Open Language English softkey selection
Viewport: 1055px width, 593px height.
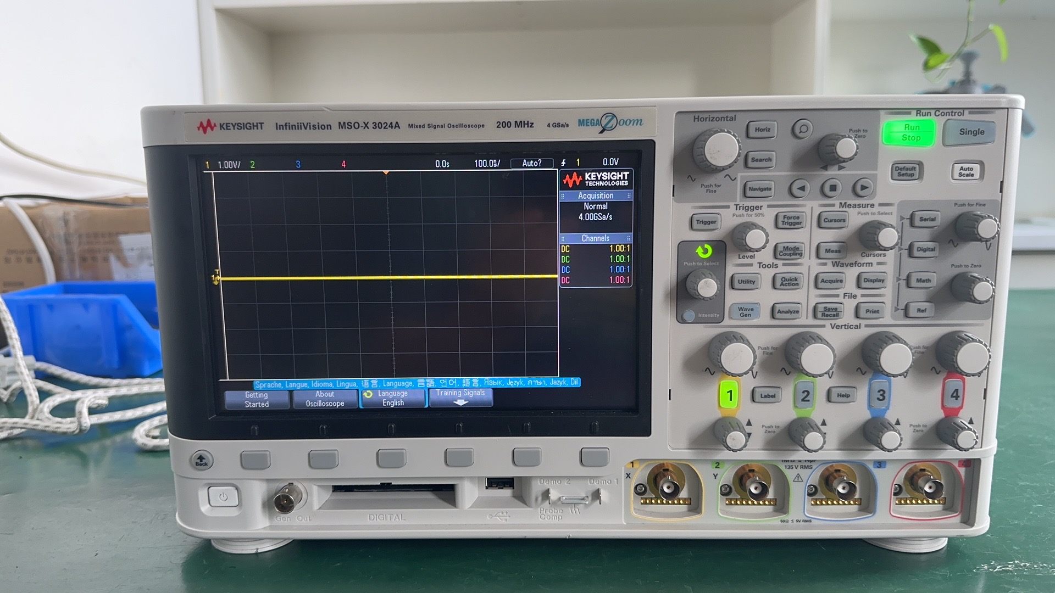coord(393,399)
